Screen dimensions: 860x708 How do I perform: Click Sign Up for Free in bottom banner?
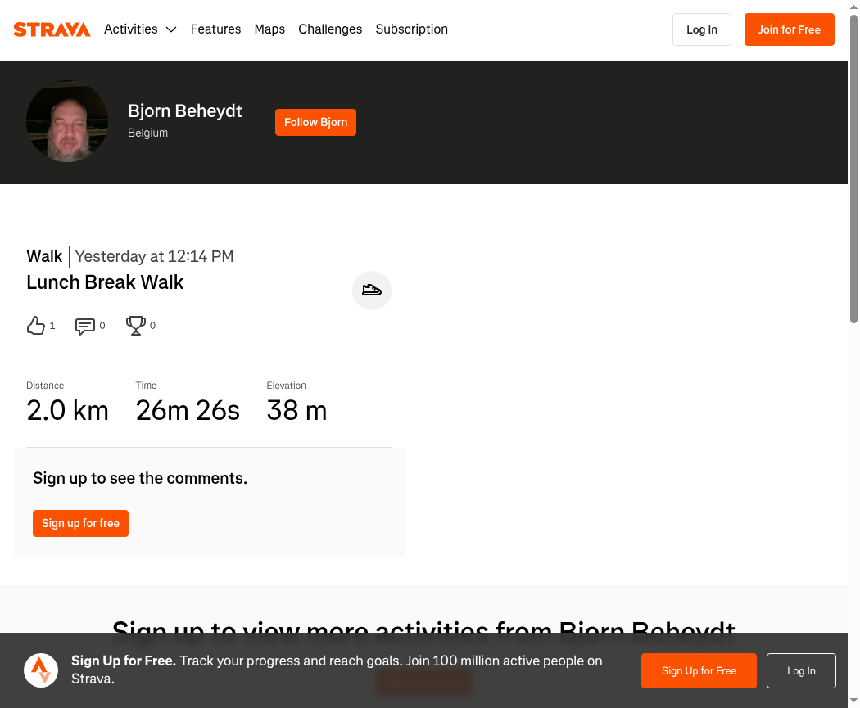click(699, 670)
